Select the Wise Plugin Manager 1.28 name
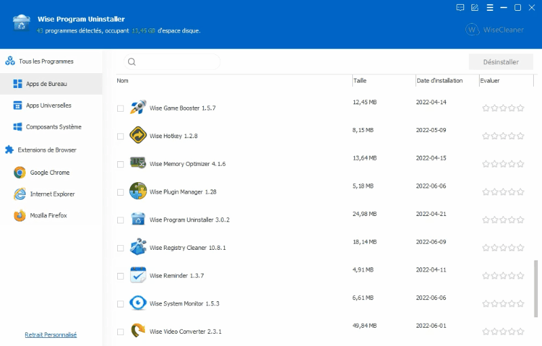This screenshot has height=346, width=542. coord(183,192)
